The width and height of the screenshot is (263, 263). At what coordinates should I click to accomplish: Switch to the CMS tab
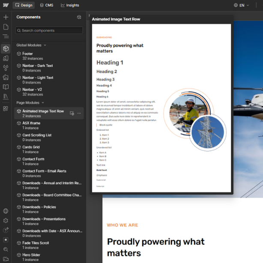click(x=47, y=5)
